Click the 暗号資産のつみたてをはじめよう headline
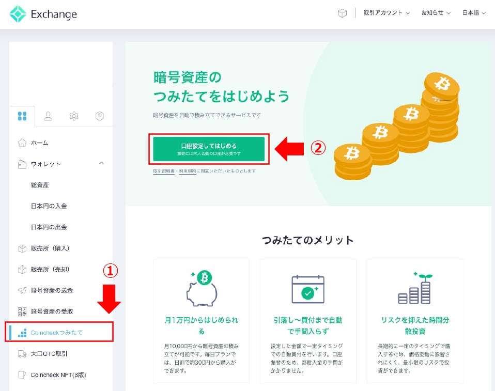Screen dimensions: 495x391 point(221,87)
